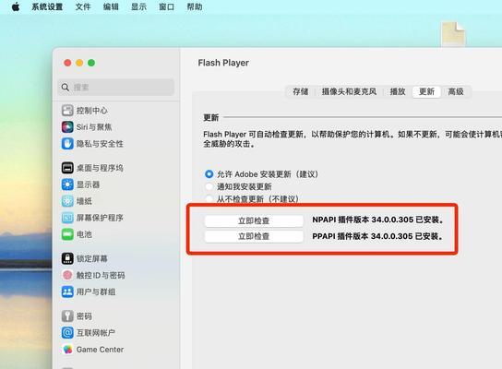Select the 电池 icon
The height and width of the screenshot is (369, 502).
tap(67, 234)
